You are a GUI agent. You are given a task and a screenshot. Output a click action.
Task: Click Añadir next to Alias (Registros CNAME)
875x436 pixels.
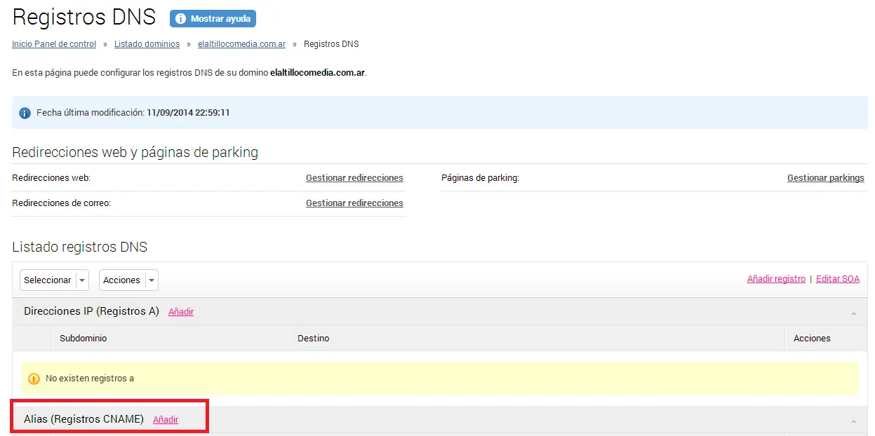coord(166,420)
